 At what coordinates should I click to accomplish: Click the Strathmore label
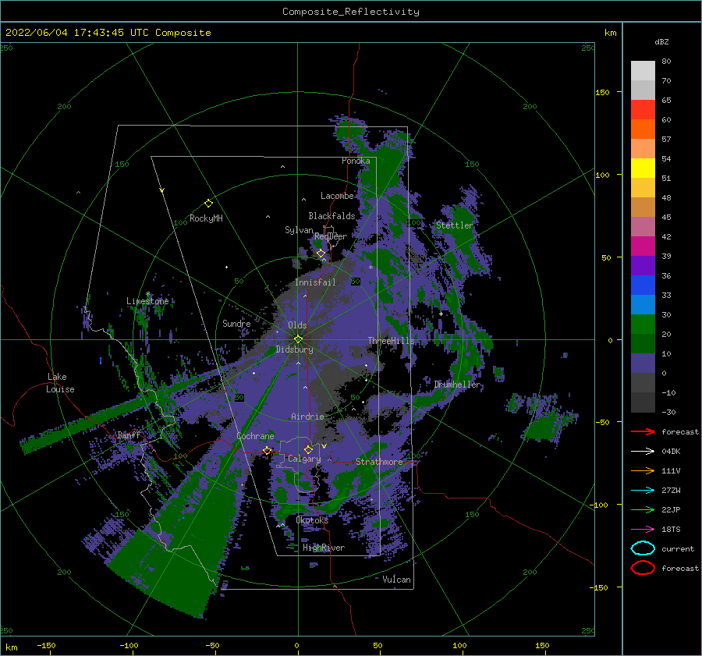click(x=379, y=462)
